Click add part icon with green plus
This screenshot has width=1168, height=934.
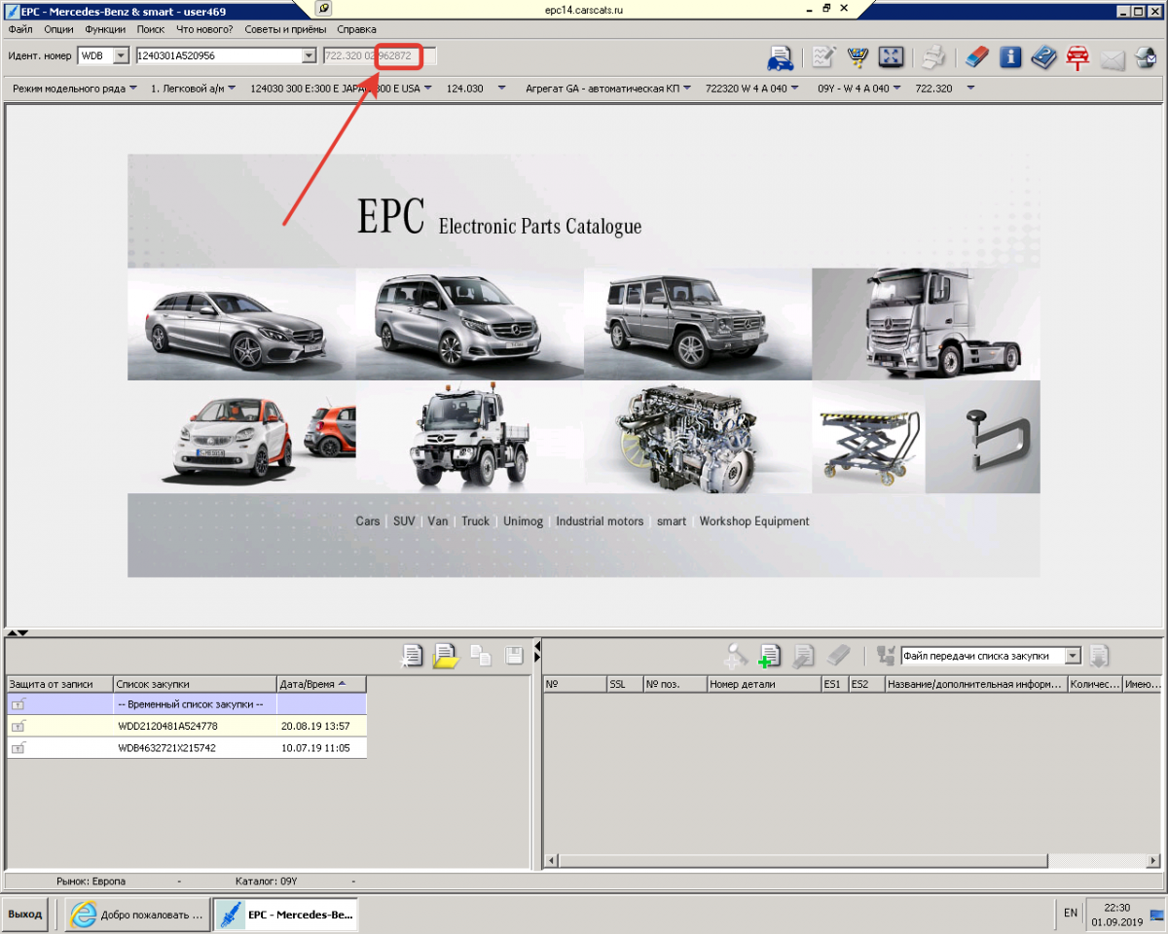[x=770, y=656]
